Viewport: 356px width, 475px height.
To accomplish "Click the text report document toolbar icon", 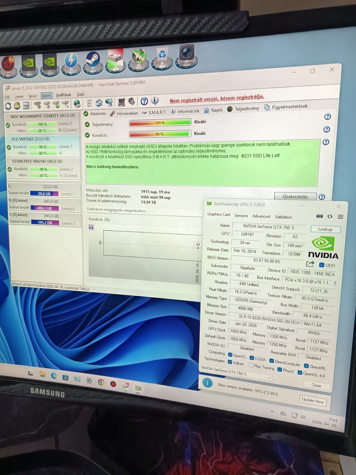I will click(89, 103).
